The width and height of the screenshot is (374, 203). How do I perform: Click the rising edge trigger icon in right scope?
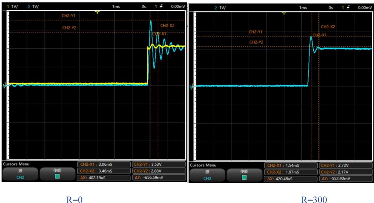coord(349,7)
